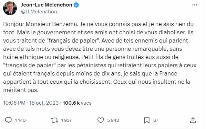Click the 5 942 likes count
The height and width of the screenshot is (129, 206).
(113, 120)
